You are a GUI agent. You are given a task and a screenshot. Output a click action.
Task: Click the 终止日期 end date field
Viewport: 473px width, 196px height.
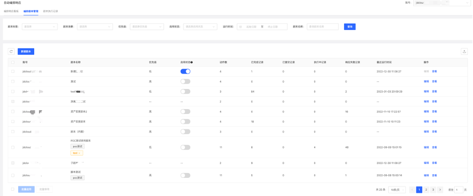coord(272,27)
